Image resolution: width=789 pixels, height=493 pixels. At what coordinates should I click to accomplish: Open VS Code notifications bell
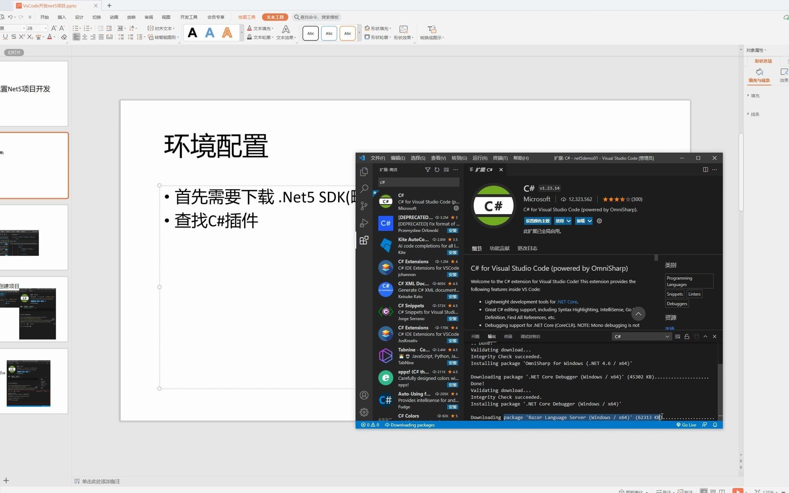(715, 425)
